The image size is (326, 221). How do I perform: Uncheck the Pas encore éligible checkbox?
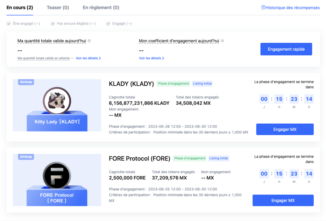[x=53, y=24]
